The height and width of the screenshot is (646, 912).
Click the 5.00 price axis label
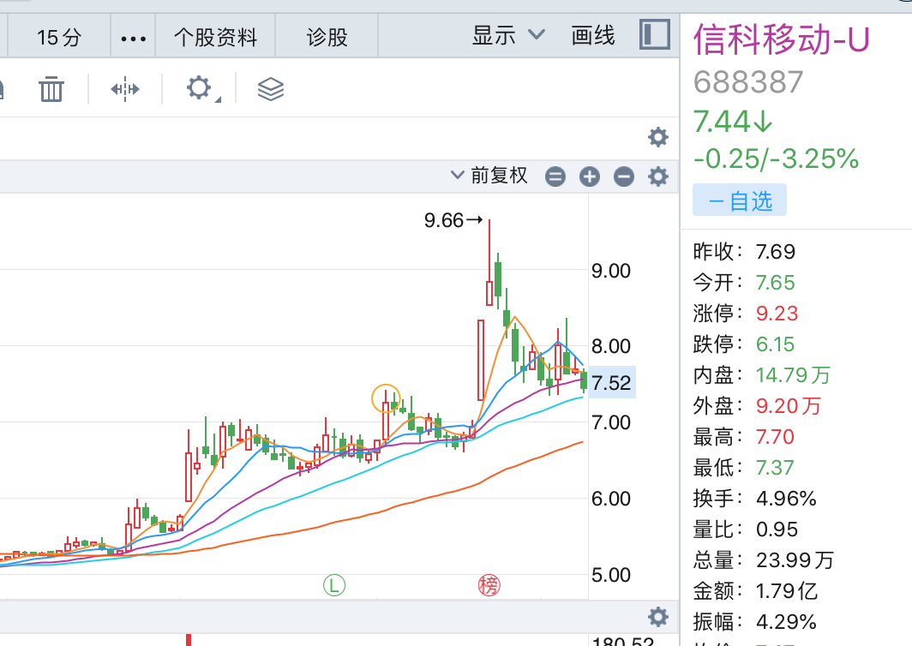pyautogui.click(x=611, y=575)
